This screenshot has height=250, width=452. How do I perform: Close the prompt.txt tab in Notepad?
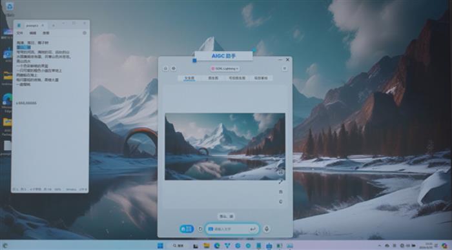point(43,26)
